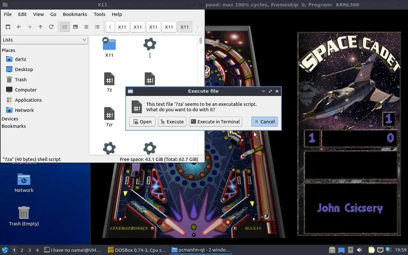This screenshot has height=255, width=408.
Task: Click the forward arrow navigation icon
Action: point(30,27)
